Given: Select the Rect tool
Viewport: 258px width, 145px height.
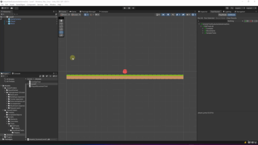Looking at the screenshot, I should point(61,32).
